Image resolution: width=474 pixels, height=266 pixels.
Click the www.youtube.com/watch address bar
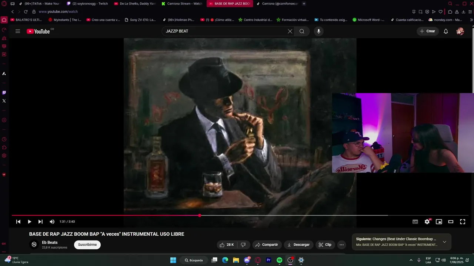[58, 12]
